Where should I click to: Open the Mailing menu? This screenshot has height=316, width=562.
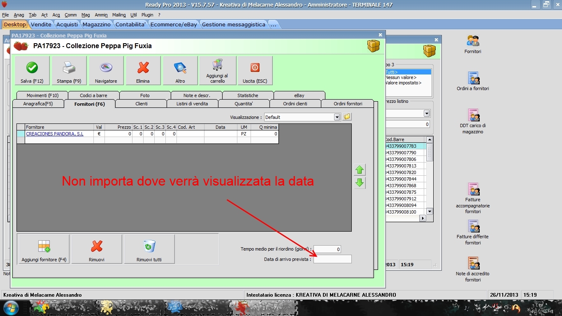119,15
